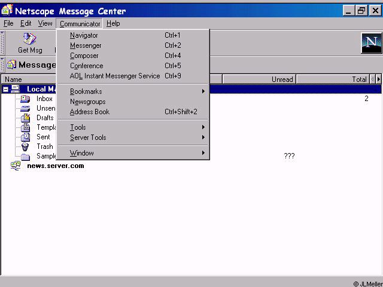383x287 pixels.
Task: Click the Unsent Messages folder icon
Action: coord(25,108)
